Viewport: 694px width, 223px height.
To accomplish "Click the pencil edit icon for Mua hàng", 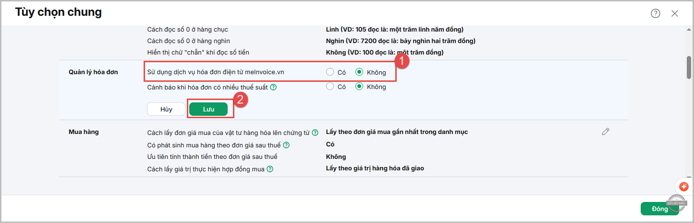I will pyautogui.click(x=606, y=132).
